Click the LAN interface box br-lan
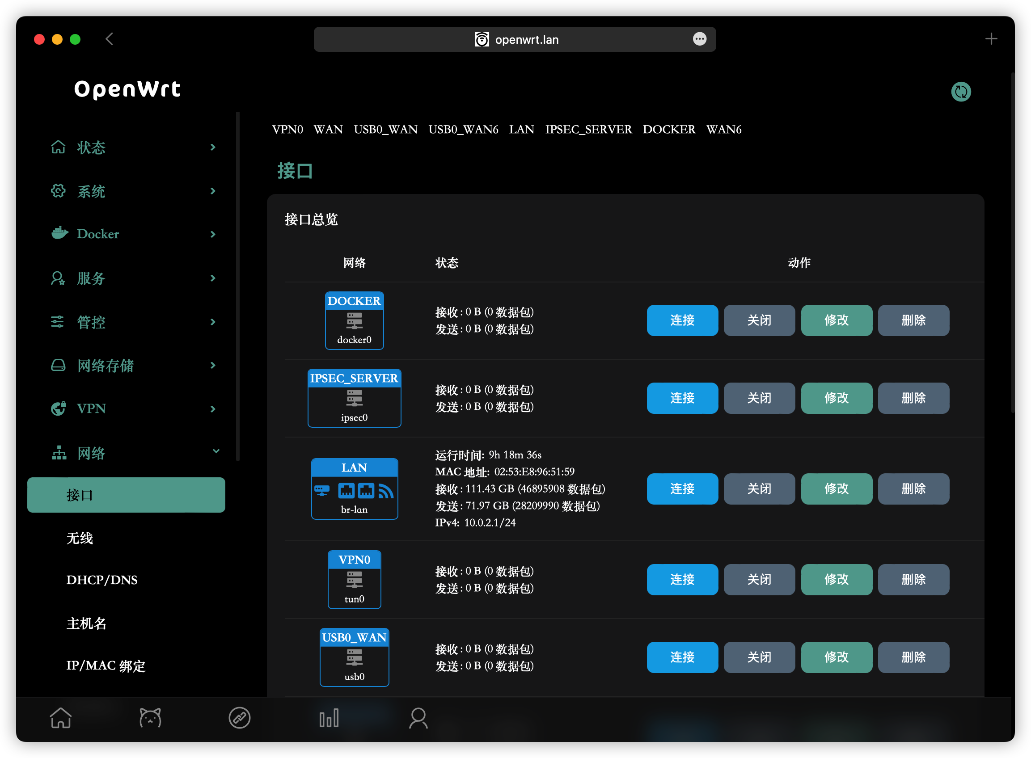1031x758 pixels. (x=355, y=489)
